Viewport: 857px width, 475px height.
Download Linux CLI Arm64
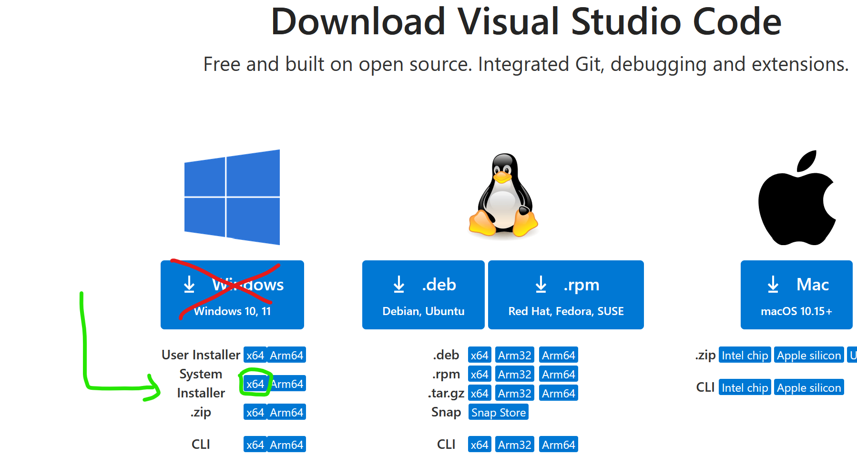559,445
